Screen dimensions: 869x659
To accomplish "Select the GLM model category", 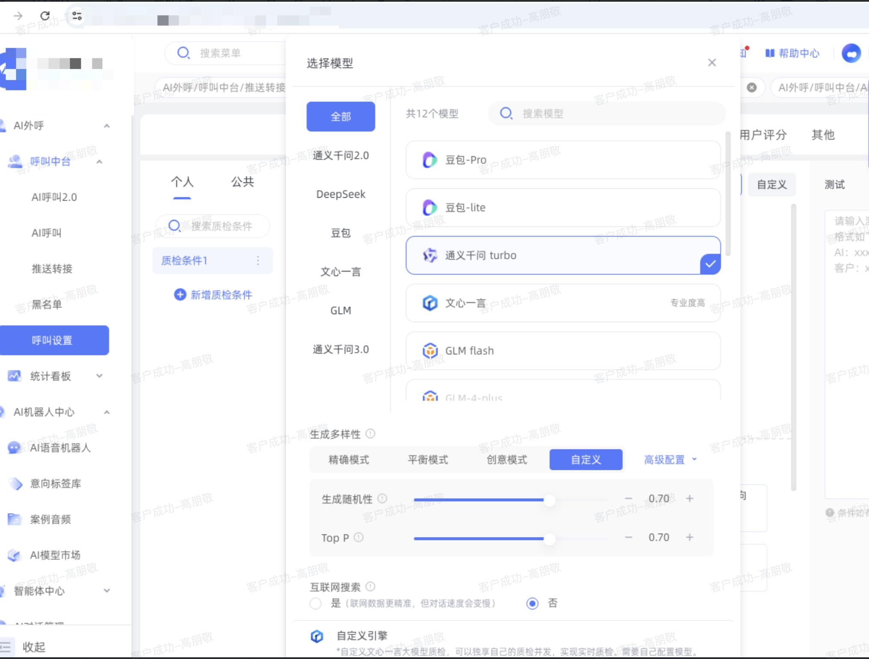I will pos(341,310).
